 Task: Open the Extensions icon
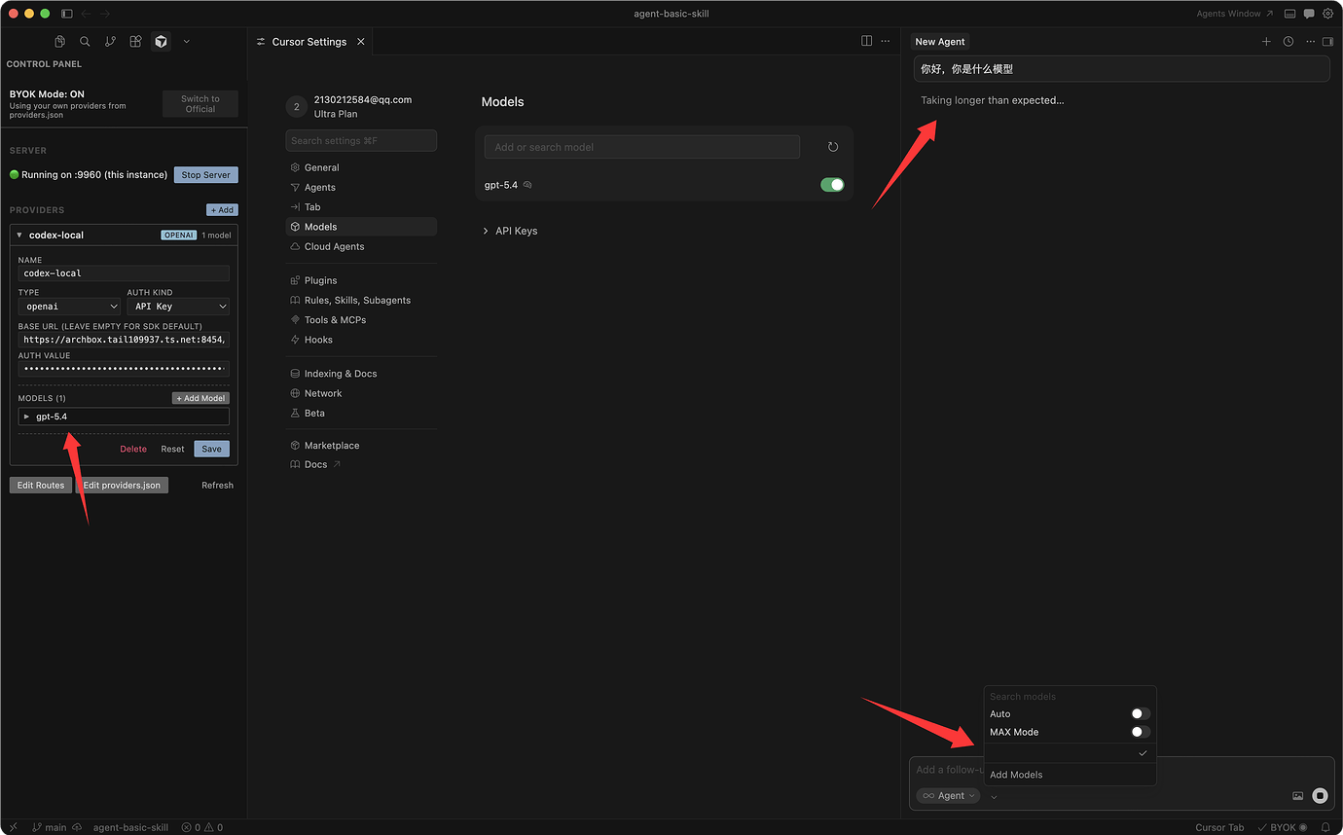point(135,42)
